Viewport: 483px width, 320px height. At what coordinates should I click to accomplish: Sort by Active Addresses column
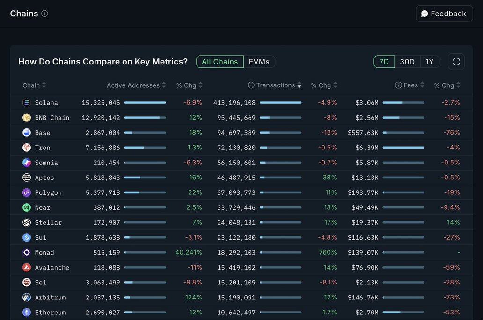coord(136,85)
